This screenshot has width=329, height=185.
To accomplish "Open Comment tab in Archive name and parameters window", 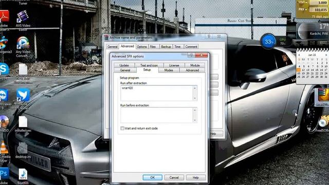I will [191, 47].
